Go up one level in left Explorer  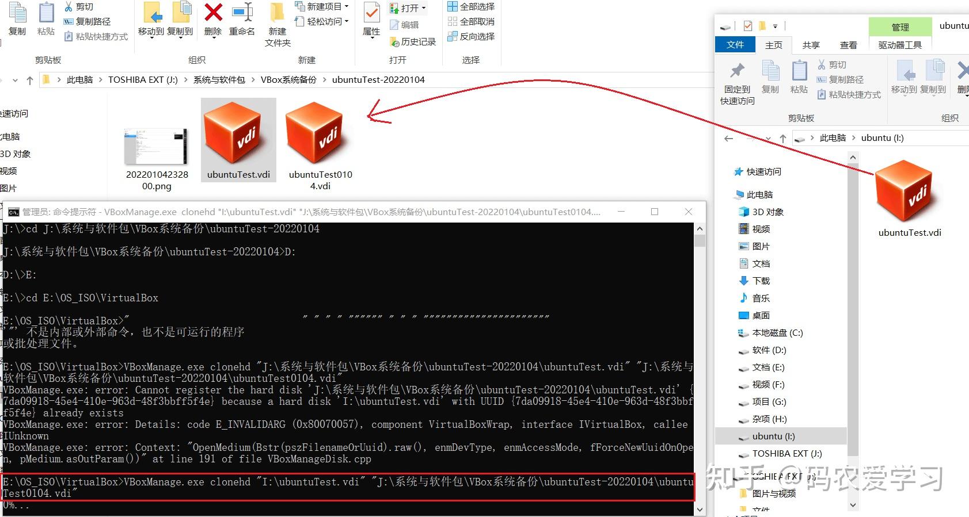30,80
